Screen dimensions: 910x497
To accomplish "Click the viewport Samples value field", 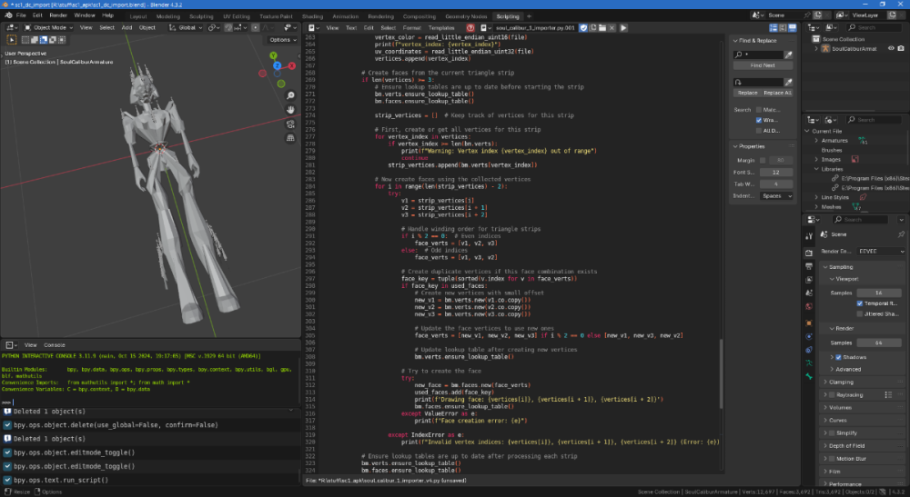I will pyautogui.click(x=878, y=292).
